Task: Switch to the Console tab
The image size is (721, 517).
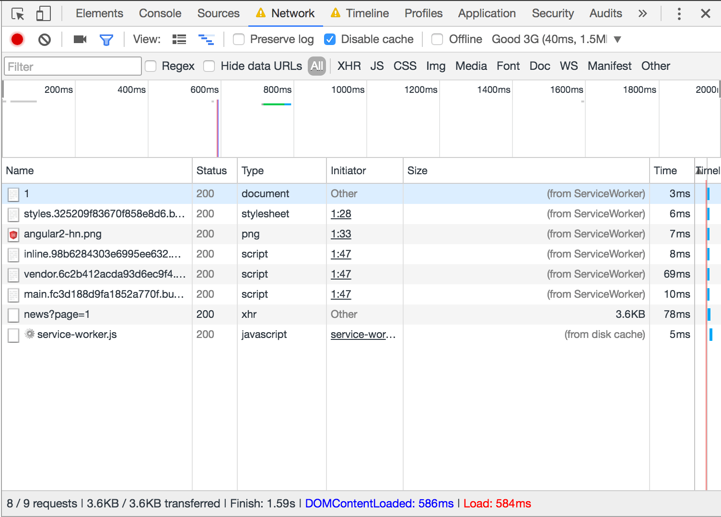Action: (160, 13)
